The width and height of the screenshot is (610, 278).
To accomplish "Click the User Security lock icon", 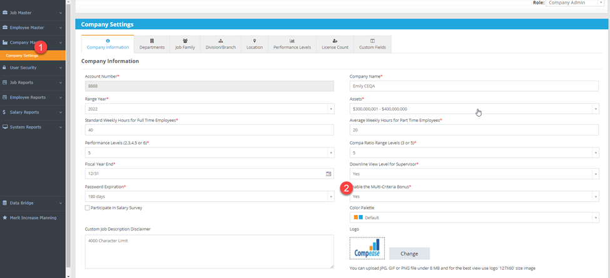I will 4,67.
